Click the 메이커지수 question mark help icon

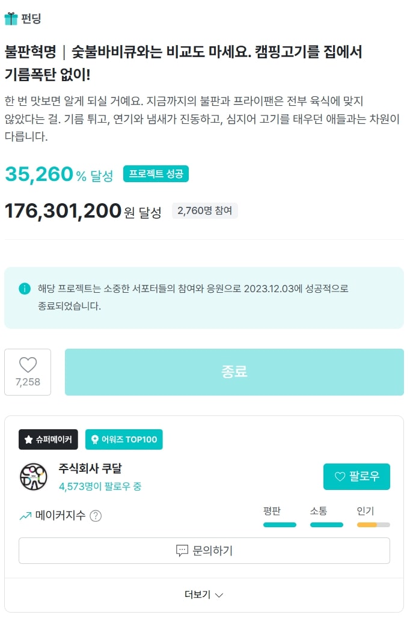pyautogui.click(x=96, y=516)
